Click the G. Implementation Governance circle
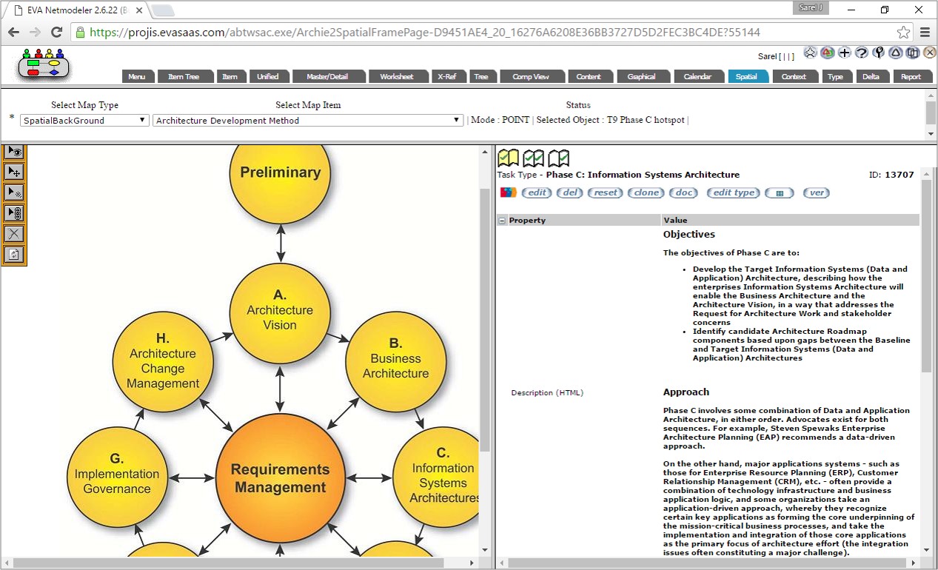Image resolution: width=938 pixels, height=570 pixels. coord(117,477)
